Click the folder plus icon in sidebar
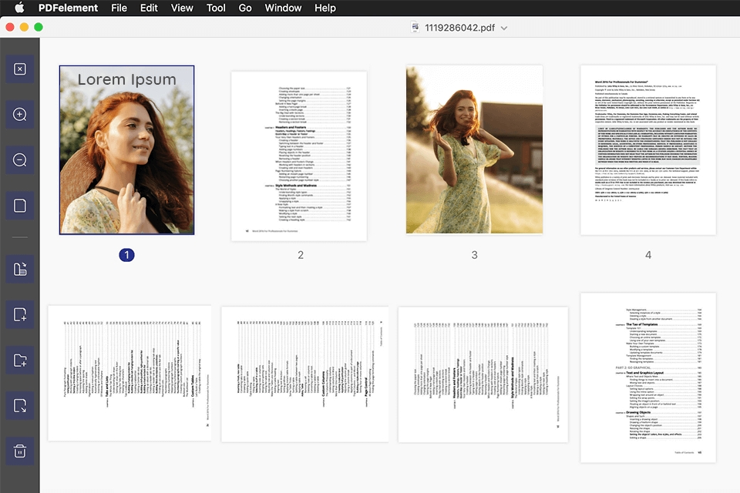This screenshot has width=740, height=493. click(20, 360)
